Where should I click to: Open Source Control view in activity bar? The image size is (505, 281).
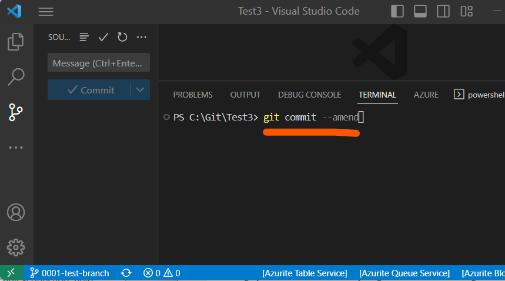(x=16, y=112)
